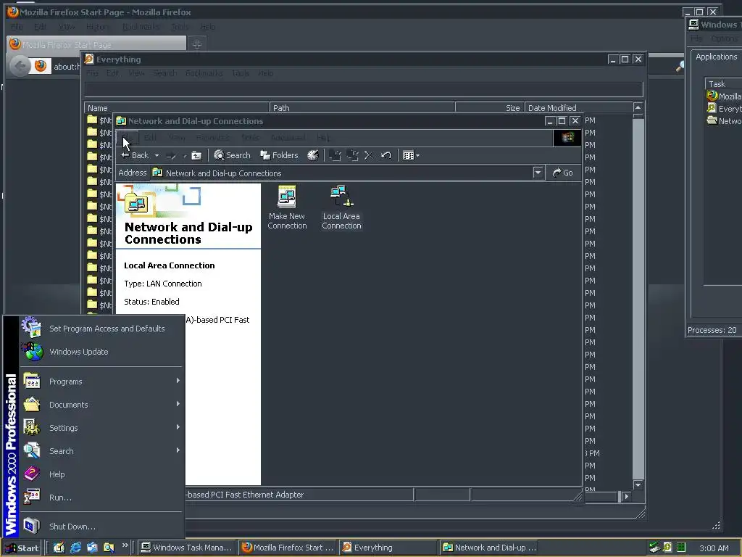Click the green CPU usage tray icon
The width and height of the screenshot is (742, 557).
point(681,548)
